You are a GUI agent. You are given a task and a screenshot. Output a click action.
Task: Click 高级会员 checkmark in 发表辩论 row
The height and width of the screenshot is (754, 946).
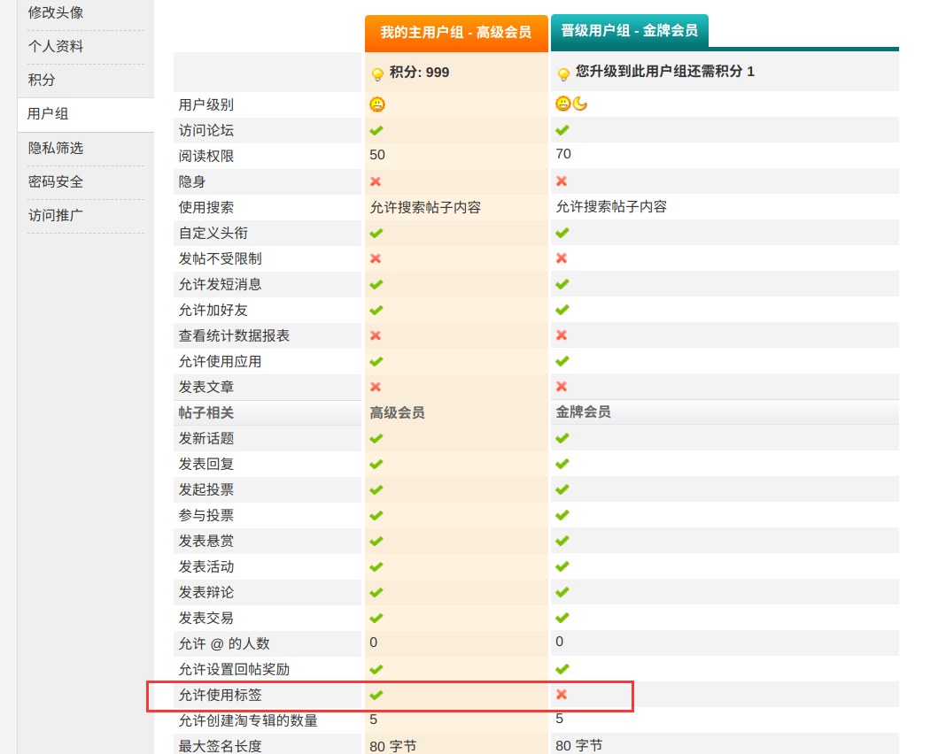point(376,592)
